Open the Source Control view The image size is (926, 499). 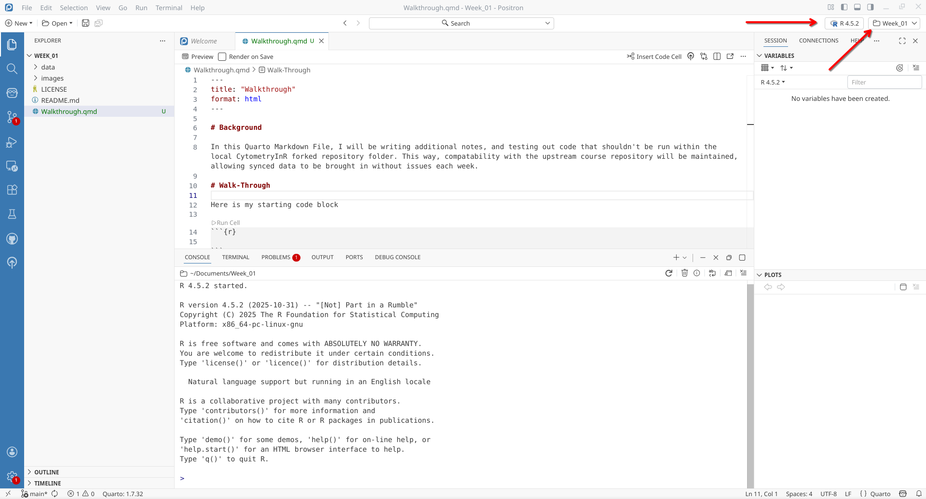[12, 117]
